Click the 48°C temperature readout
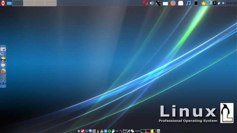The image size is (237, 133). click(x=137, y=131)
